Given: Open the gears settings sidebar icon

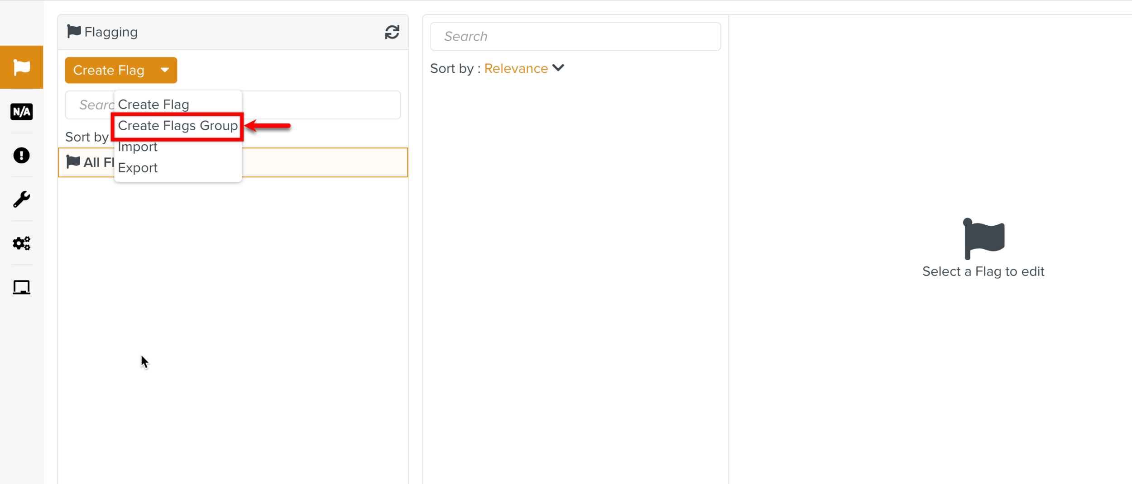Looking at the screenshot, I should (21, 243).
